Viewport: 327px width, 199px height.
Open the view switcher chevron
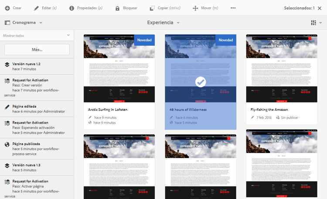(320, 23)
